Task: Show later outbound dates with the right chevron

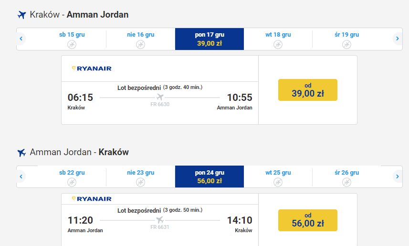Action: click(398, 39)
